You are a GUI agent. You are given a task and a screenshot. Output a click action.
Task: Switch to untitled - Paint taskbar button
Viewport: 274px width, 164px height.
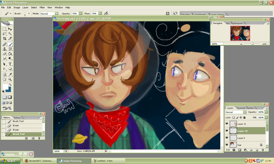108,161
